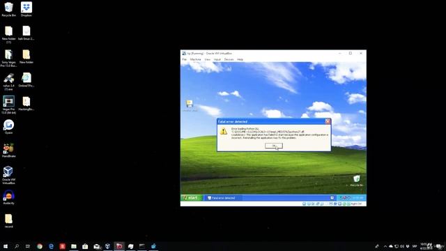
Task: Select the installer icon on the XP desktop
Action: (x=190, y=105)
